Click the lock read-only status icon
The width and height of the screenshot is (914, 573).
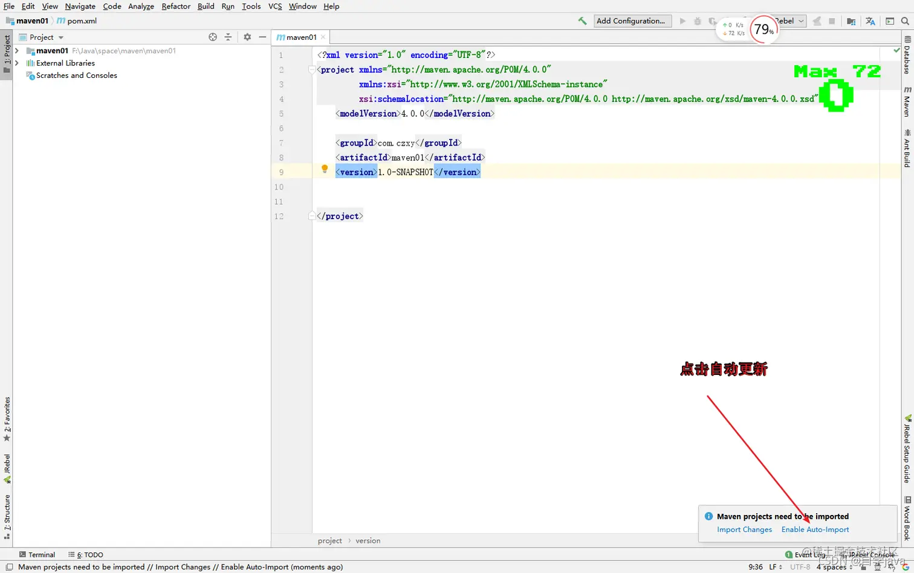[864, 567]
